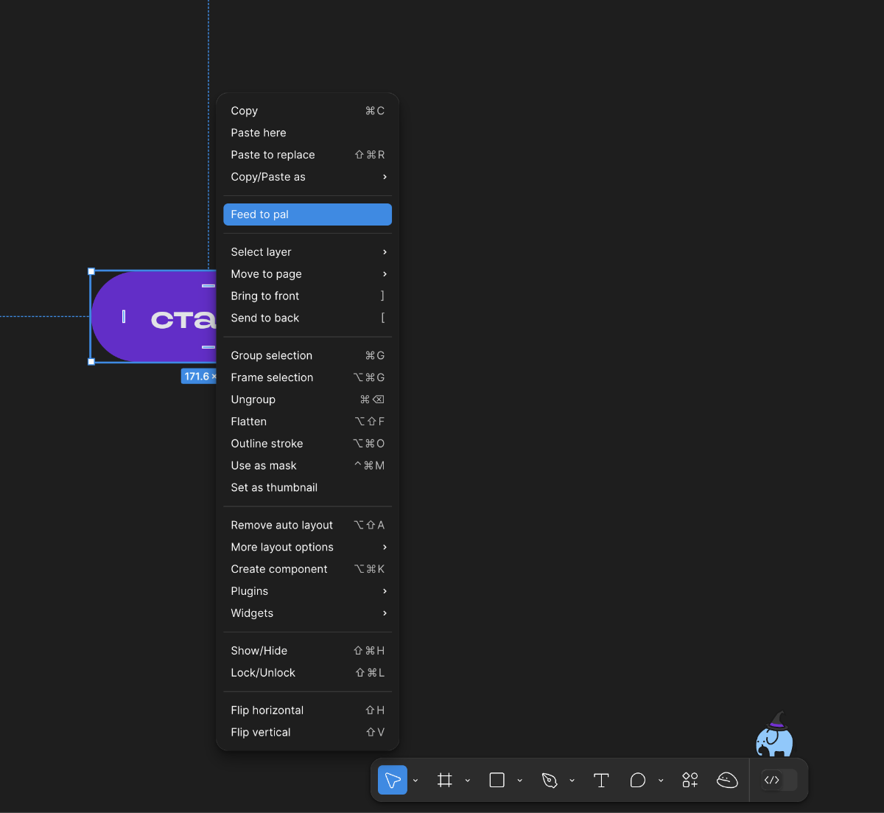Select the Rectangle shape tool
This screenshot has width=884, height=813.
point(497,780)
